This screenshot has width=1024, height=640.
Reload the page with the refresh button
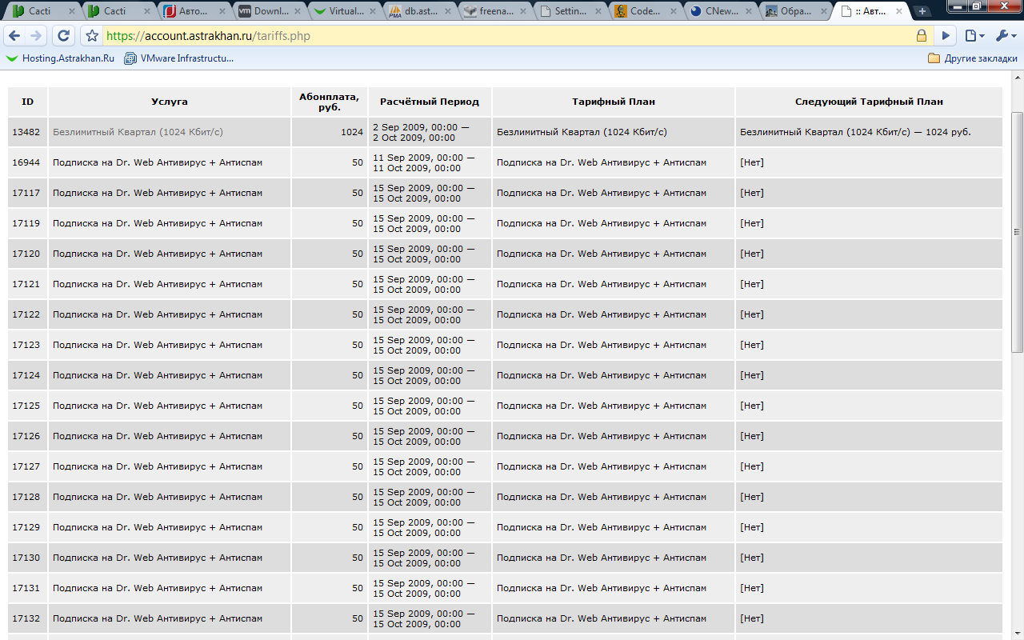point(64,36)
